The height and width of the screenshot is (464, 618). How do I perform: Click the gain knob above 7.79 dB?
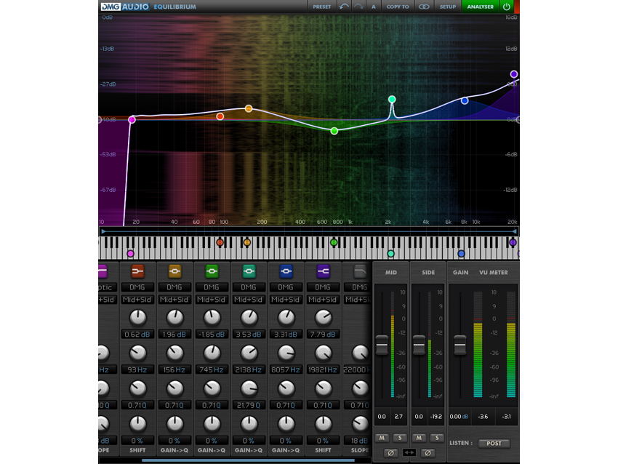tap(324, 317)
